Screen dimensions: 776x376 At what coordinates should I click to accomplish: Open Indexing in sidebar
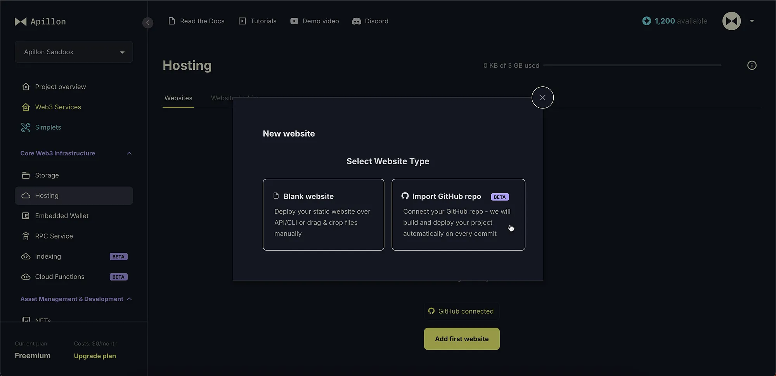(x=74, y=256)
